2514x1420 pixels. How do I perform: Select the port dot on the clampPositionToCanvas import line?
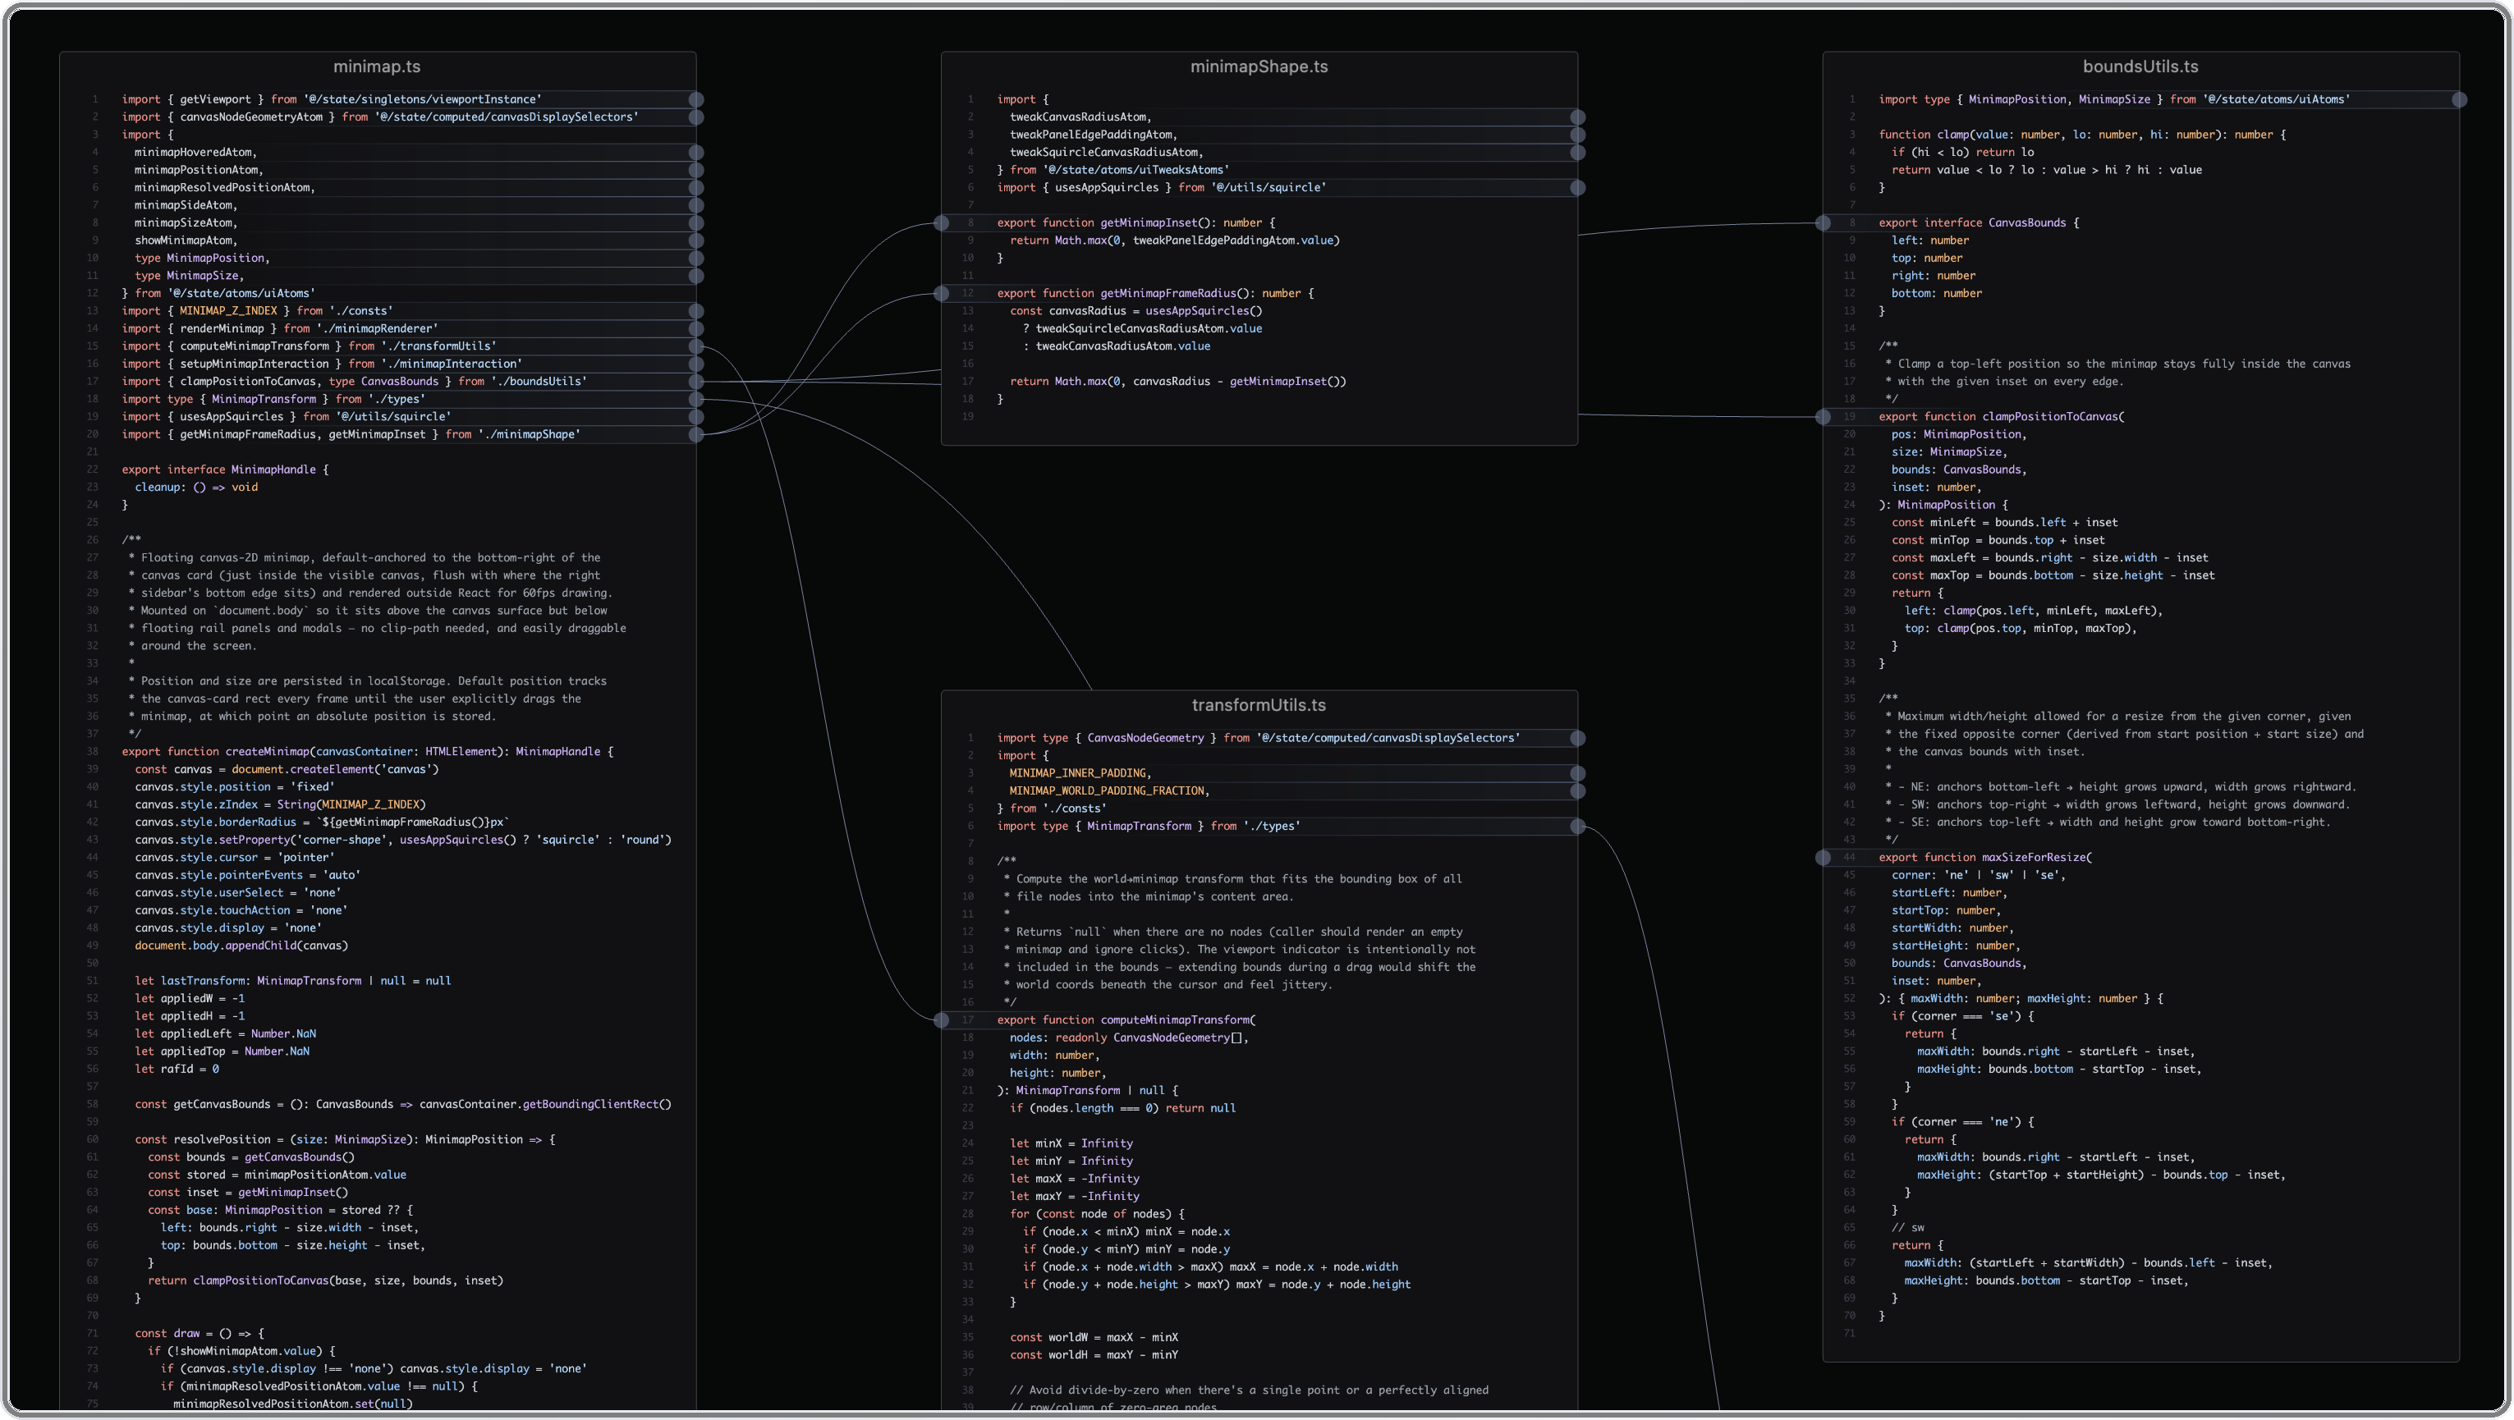point(696,382)
